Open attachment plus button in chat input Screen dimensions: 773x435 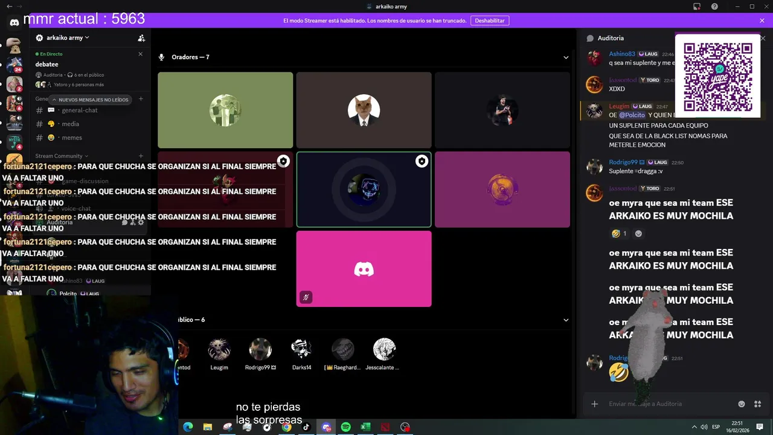tap(595, 404)
